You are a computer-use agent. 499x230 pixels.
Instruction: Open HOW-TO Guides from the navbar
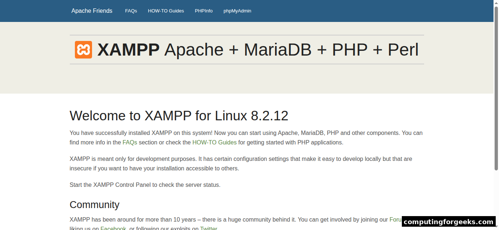click(166, 11)
